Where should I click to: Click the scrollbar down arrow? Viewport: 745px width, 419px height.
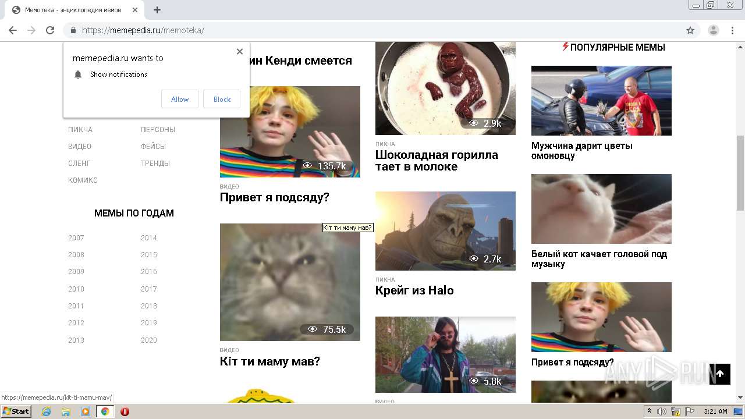click(740, 397)
